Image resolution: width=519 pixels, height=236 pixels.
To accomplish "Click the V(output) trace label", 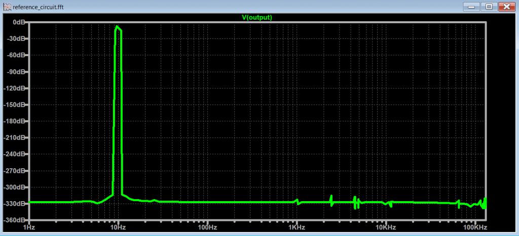I will pos(257,17).
